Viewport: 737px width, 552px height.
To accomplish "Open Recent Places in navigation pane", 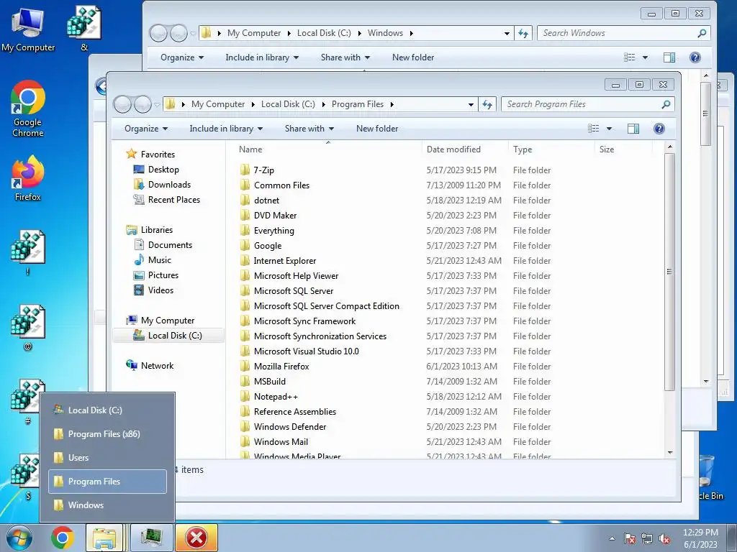I will [x=174, y=200].
